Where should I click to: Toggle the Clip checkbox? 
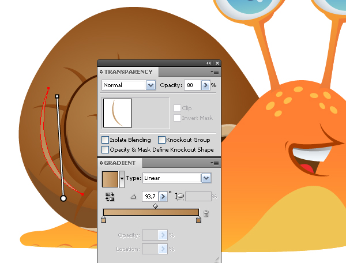[177, 108]
